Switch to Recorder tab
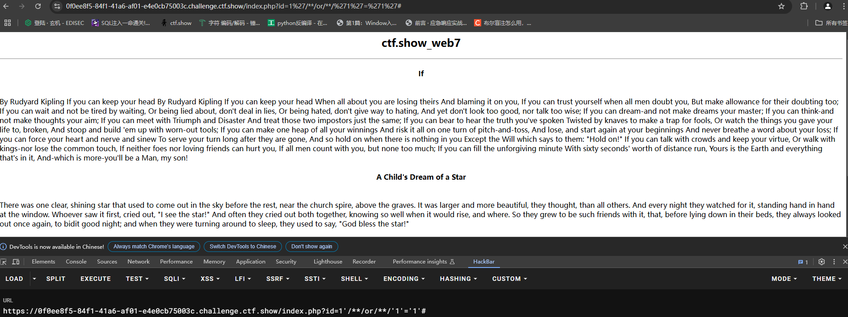 coord(364,262)
